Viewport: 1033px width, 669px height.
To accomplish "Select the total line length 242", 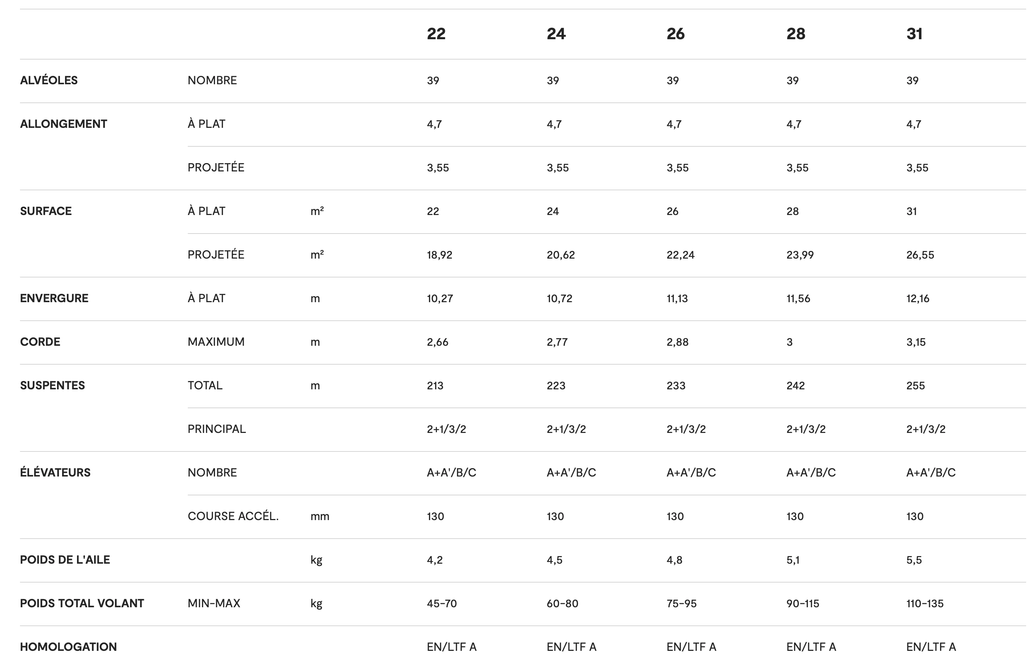I will (x=795, y=385).
